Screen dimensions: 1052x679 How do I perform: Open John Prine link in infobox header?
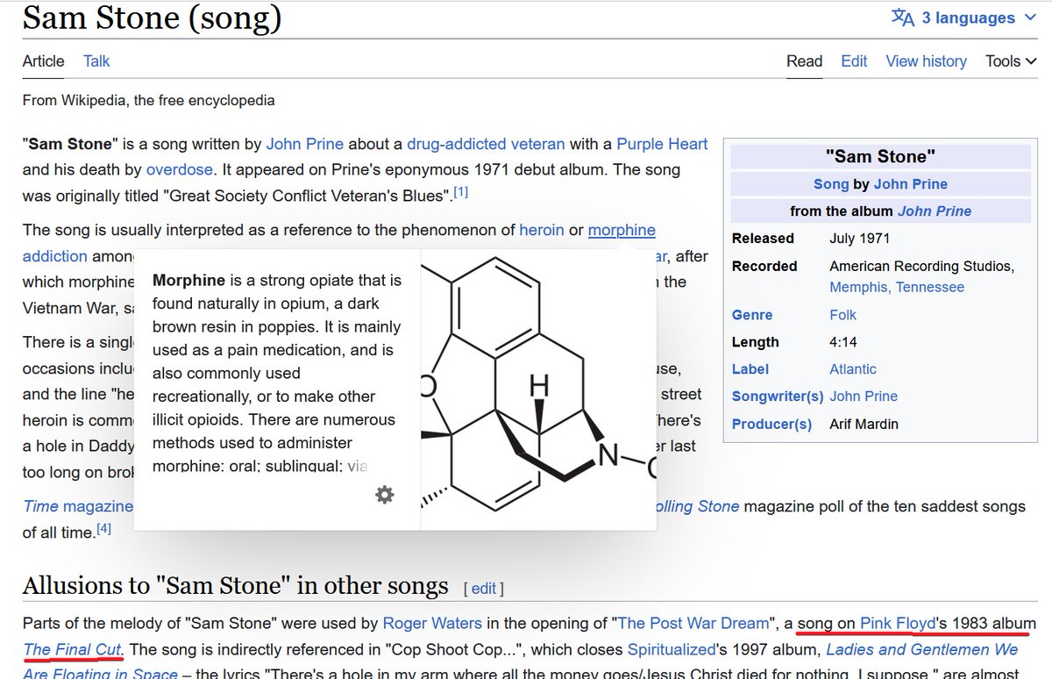910,184
